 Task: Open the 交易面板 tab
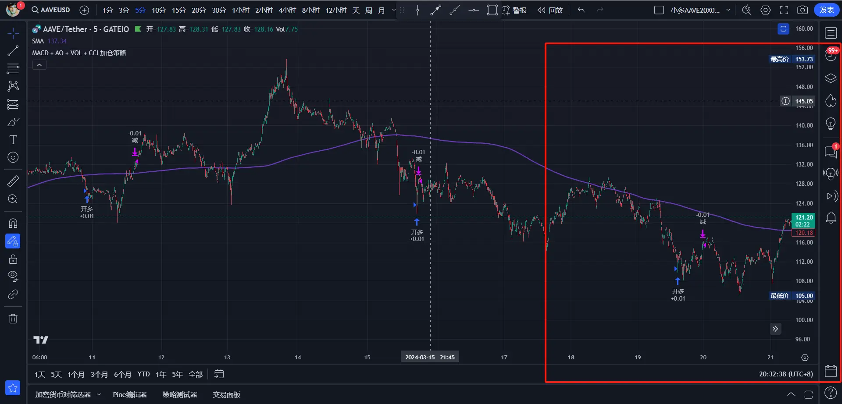(227, 395)
